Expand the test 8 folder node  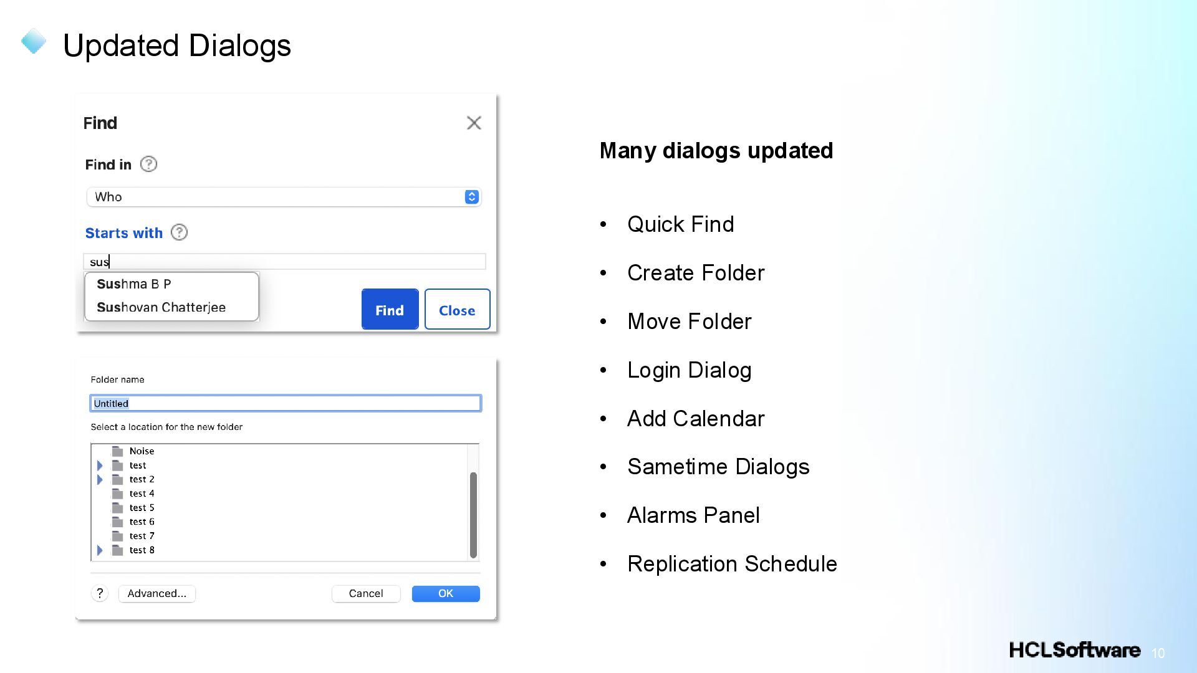100,550
